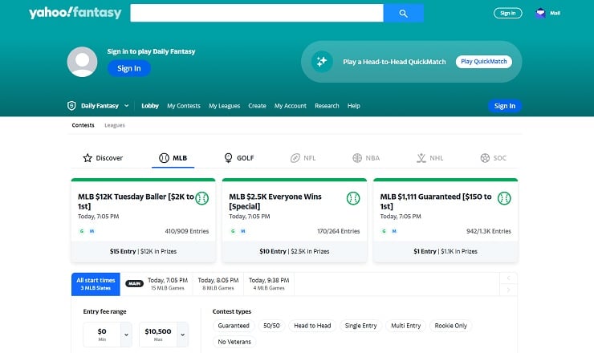Image resolution: width=594 pixels, height=353 pixels.
Task: Open My Contests menu item
Action: [184, 106]
